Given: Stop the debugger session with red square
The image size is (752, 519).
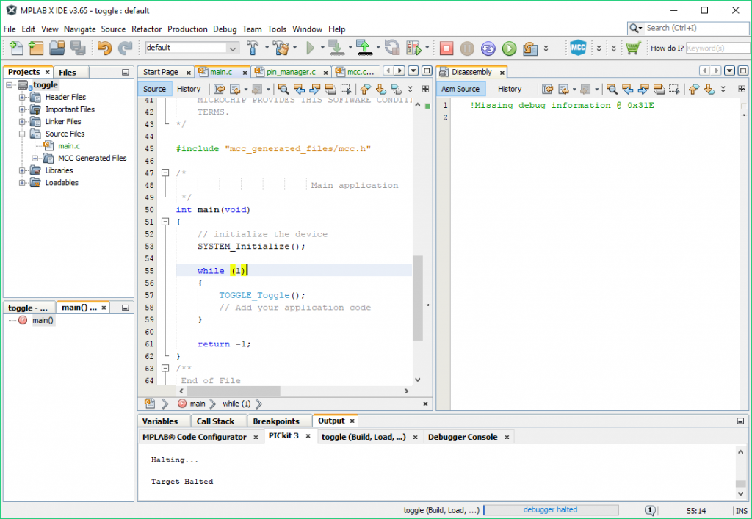Looking at the screenshot, I should (x=446, y=48).
